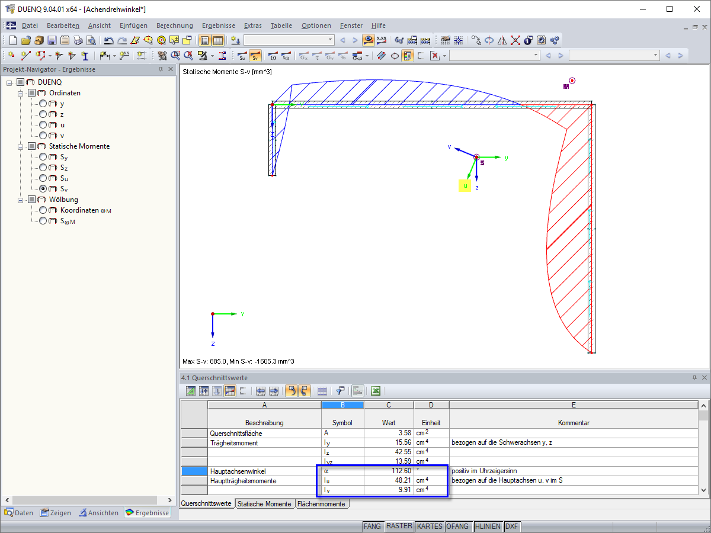This screenshot has width=711, height=533.
Task: Click the Undo arrow icon
Action: tap(109, 40)
